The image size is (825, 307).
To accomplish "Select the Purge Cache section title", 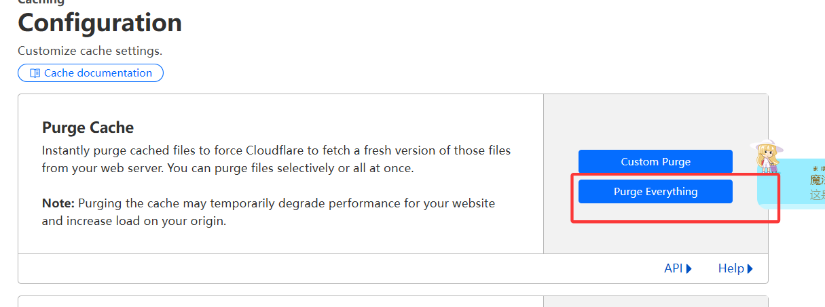I will pos(88,127).
